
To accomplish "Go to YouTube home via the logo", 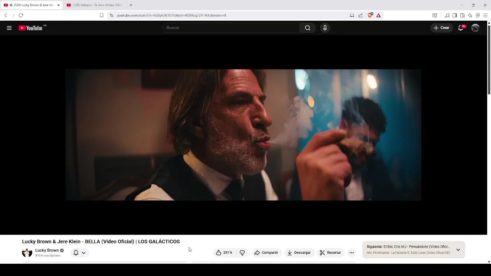I will pyautogui.click(x=30, y=28).
